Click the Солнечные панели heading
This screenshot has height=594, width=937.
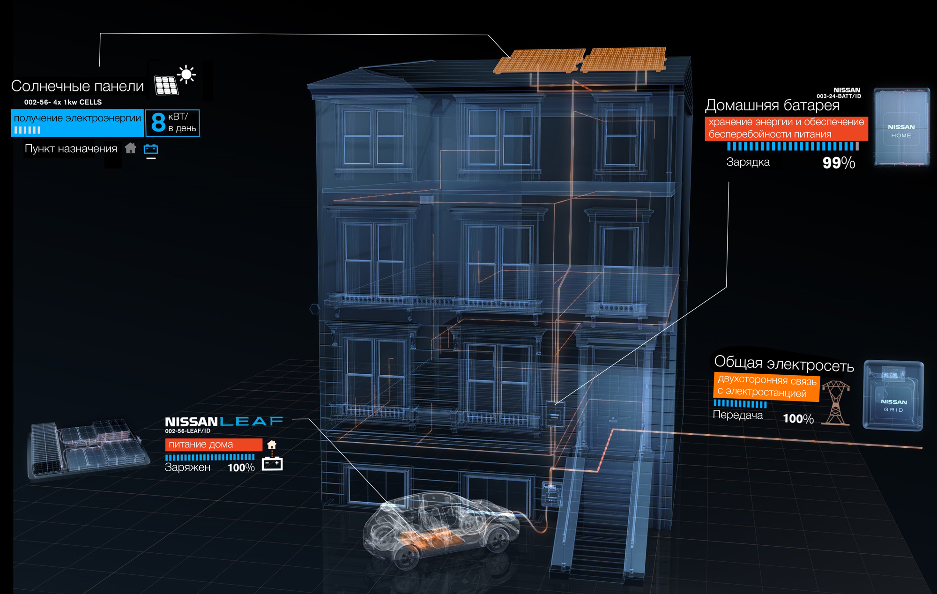(78, 86)
